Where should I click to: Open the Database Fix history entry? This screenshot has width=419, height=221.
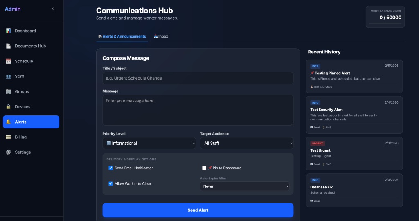[x=354, y=190]
